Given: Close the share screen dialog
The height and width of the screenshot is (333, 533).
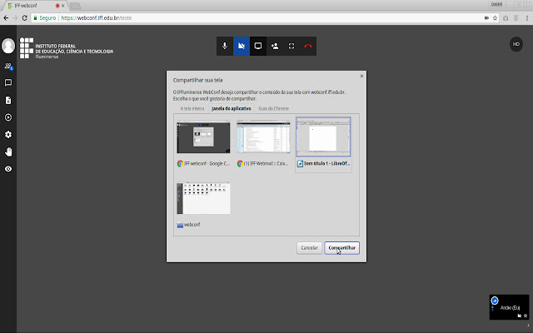Looking at the screenshot, I should tap(361, 76).
